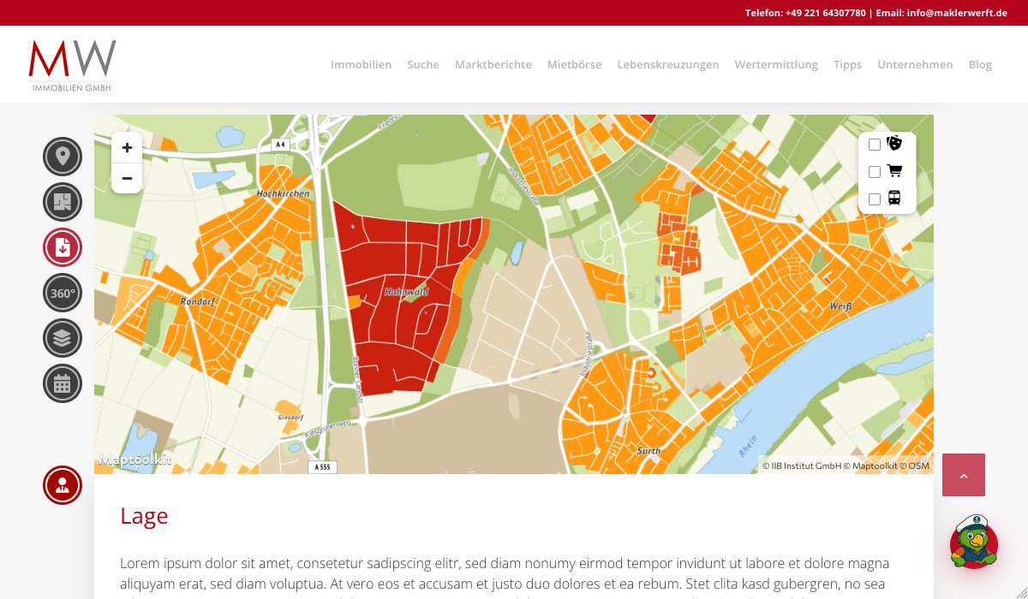Enable the public transport checkbox
Screen dimensions: 1028x599
click(875, 199)
